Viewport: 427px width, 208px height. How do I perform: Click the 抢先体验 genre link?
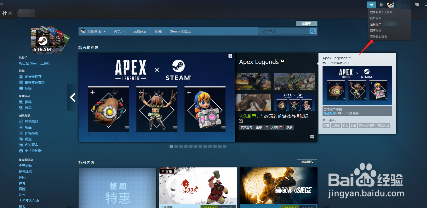click(x=25, y=171)
